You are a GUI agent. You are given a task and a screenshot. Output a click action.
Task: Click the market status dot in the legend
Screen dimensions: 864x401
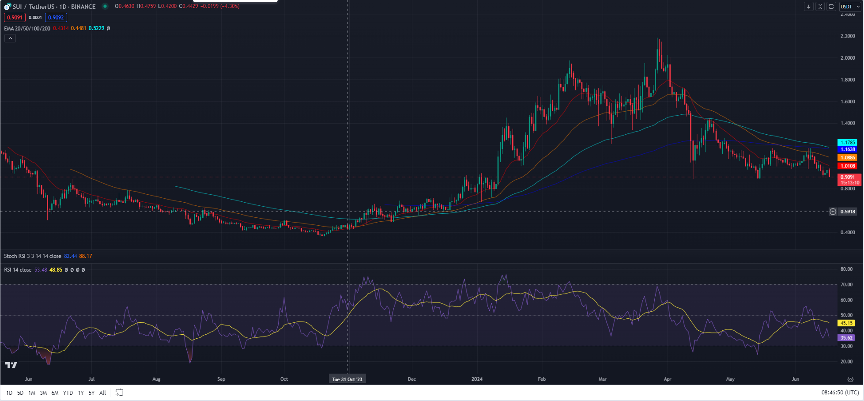[105, 7]
